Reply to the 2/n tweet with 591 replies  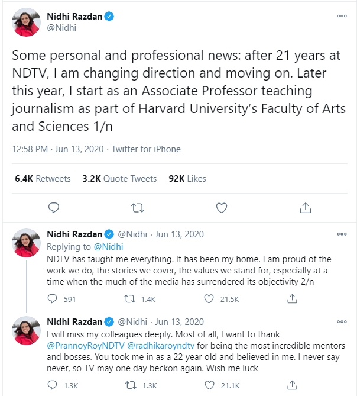pyautogui.click(x=53, y=299)
